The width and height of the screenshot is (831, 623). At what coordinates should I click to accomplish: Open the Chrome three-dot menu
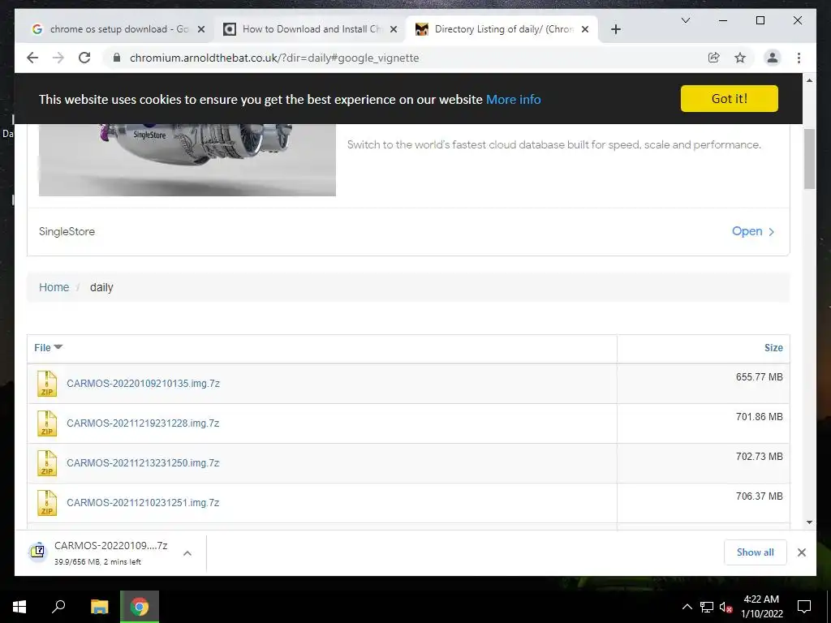coord(799,58)
